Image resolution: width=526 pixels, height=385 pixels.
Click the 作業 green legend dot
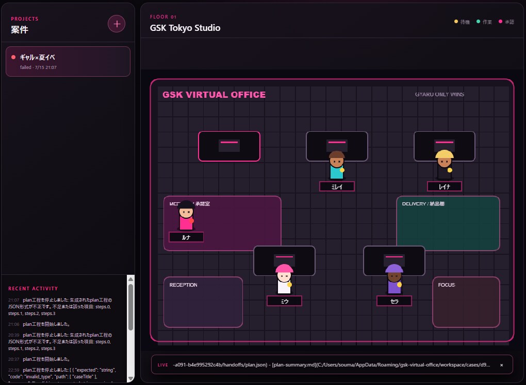click(x=478, y=22)
